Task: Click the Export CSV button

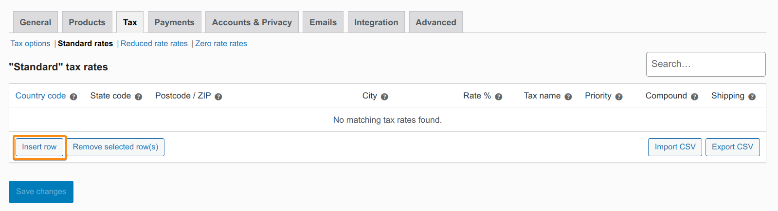Action: tap(732, 147)
